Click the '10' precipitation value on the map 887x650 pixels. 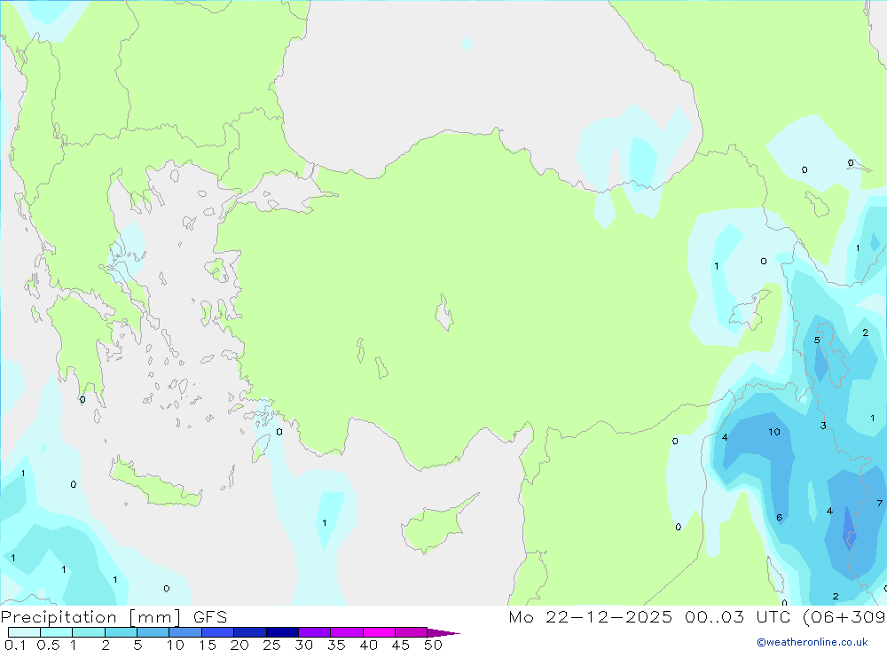773,432
